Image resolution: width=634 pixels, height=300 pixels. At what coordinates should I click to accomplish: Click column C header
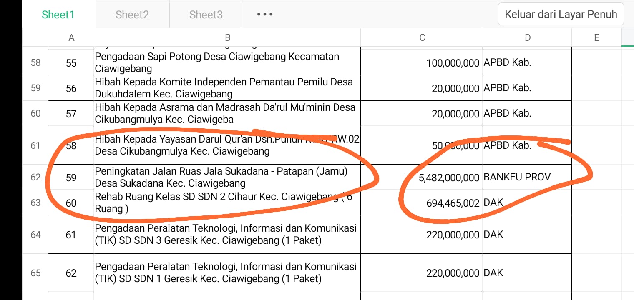tap(422, 38)
